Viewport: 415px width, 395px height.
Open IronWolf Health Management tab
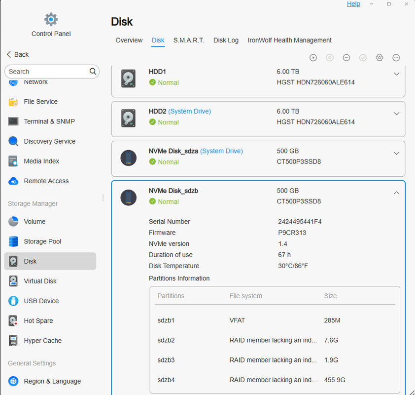pos(289,40)
